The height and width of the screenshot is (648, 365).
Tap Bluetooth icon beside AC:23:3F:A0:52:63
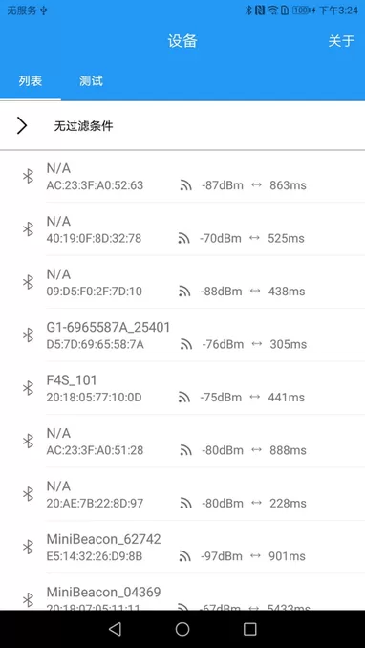28,176
